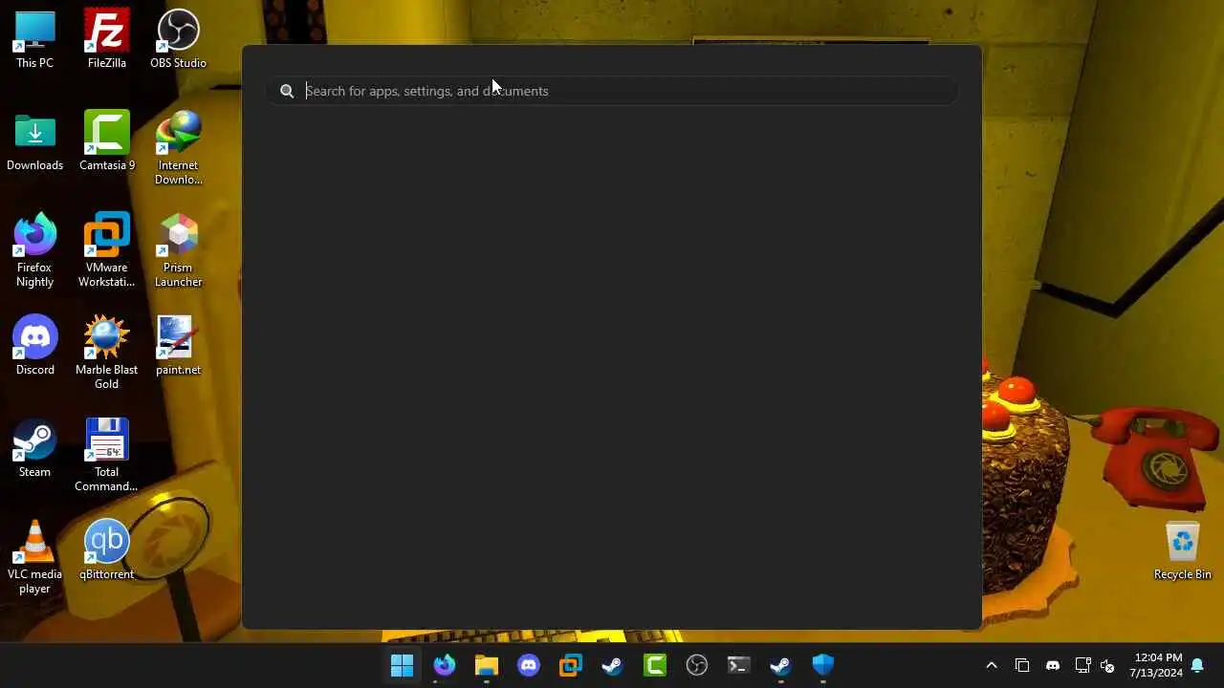1224x688 pixels.
Task: Click the muted volume tray icon
Action: pos(1108,665)
